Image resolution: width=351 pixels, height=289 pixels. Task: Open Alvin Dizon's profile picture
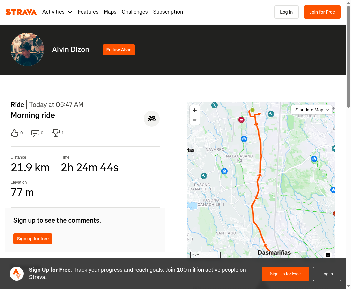coord(27,49)
